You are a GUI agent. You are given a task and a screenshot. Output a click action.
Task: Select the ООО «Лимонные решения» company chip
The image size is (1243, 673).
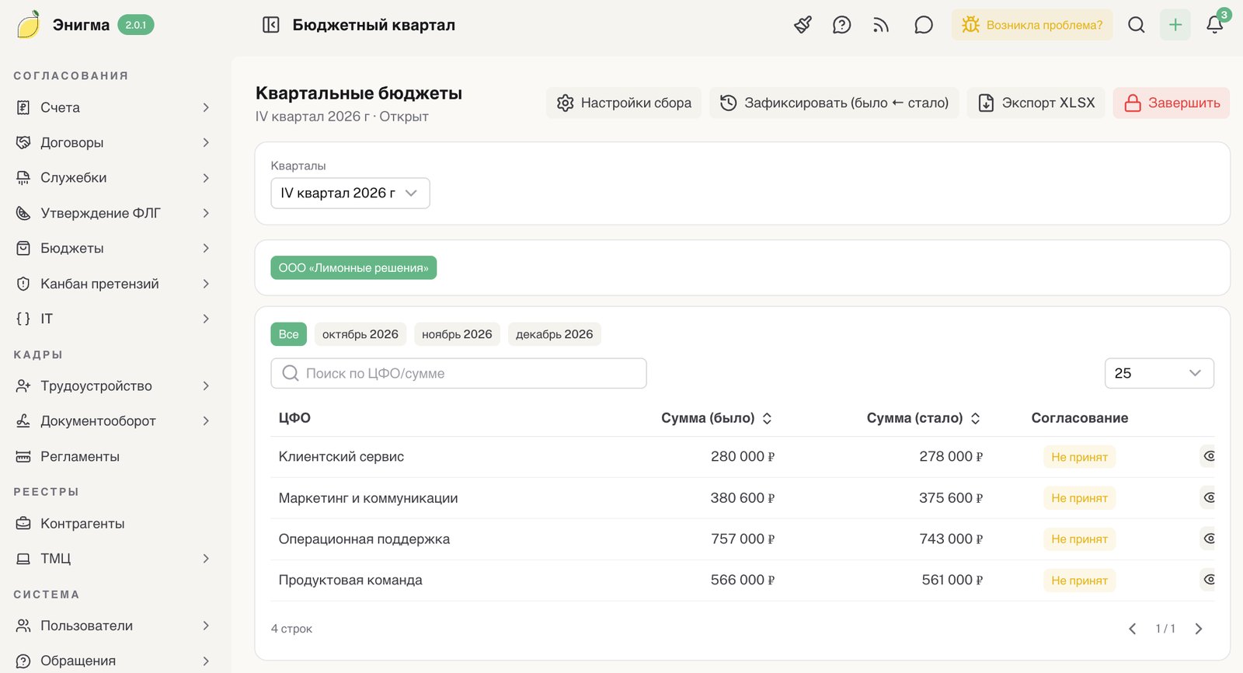(353, 267)
